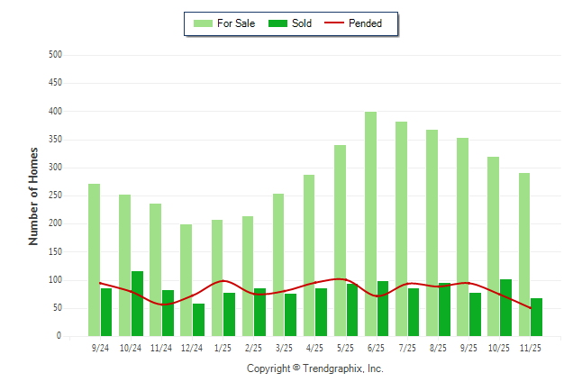Select the 10/25 Sold bar
The image size is (582, 391).
(x=505, y=307)
